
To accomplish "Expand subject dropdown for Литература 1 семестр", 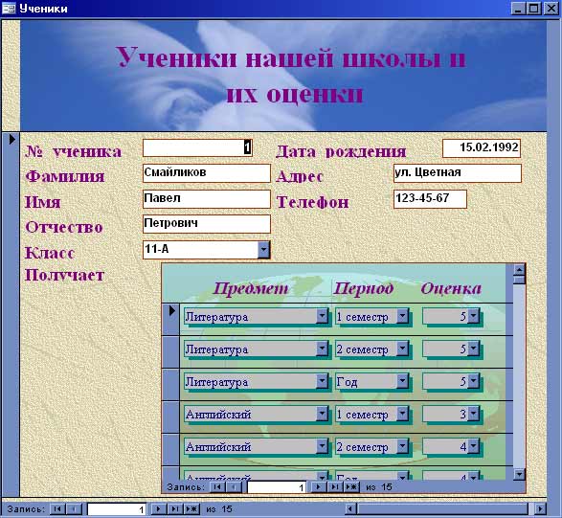I will click(x=322, y=316).
